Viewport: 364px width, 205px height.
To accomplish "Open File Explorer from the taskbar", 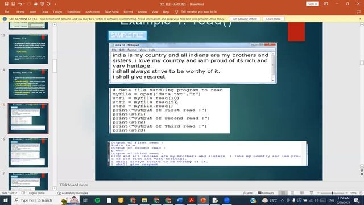I will click(144, 200).
